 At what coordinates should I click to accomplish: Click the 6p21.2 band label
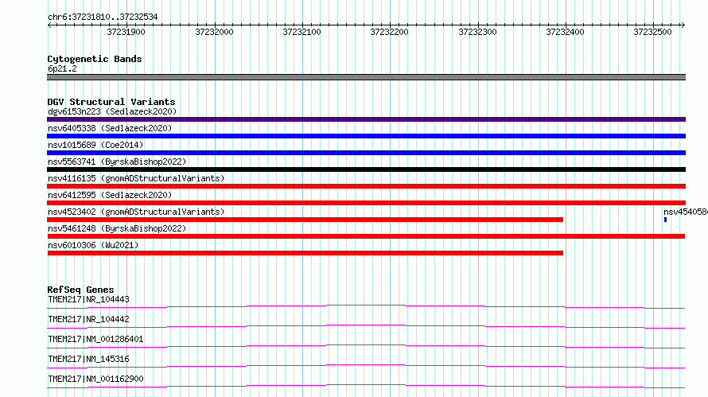(62, 68)
